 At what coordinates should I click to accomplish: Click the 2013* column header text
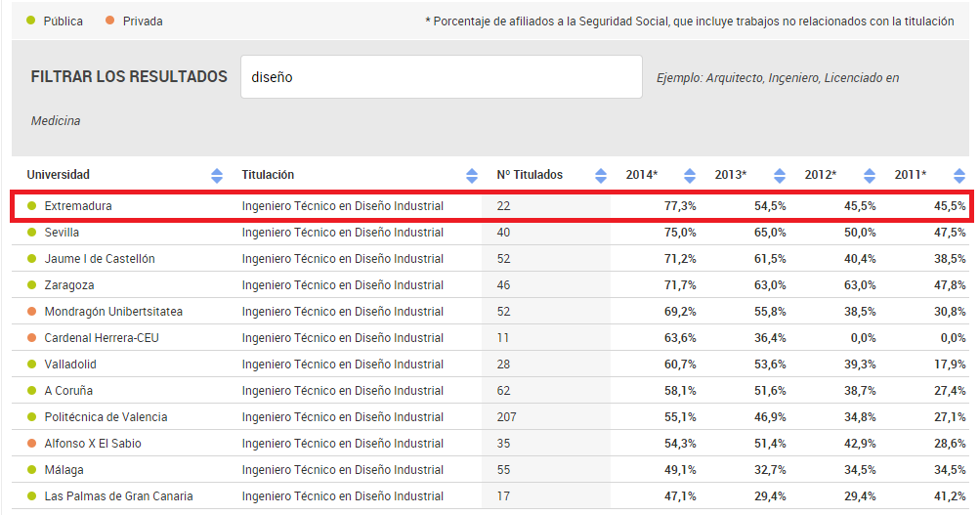click(x=731, y=175)
